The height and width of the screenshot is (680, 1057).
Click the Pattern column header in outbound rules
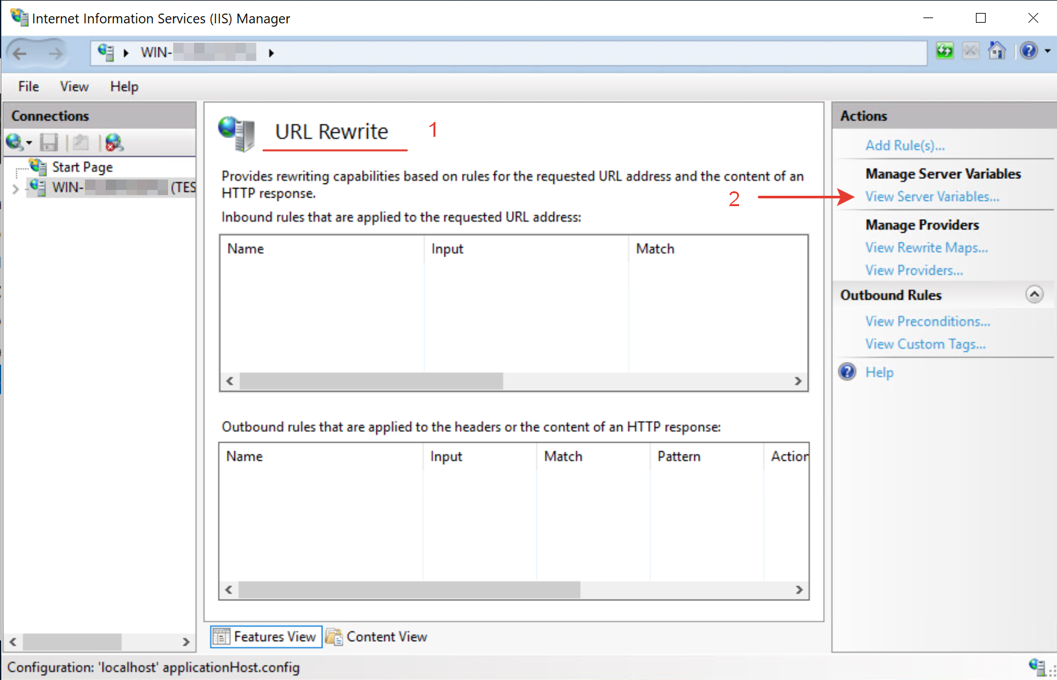707,456
